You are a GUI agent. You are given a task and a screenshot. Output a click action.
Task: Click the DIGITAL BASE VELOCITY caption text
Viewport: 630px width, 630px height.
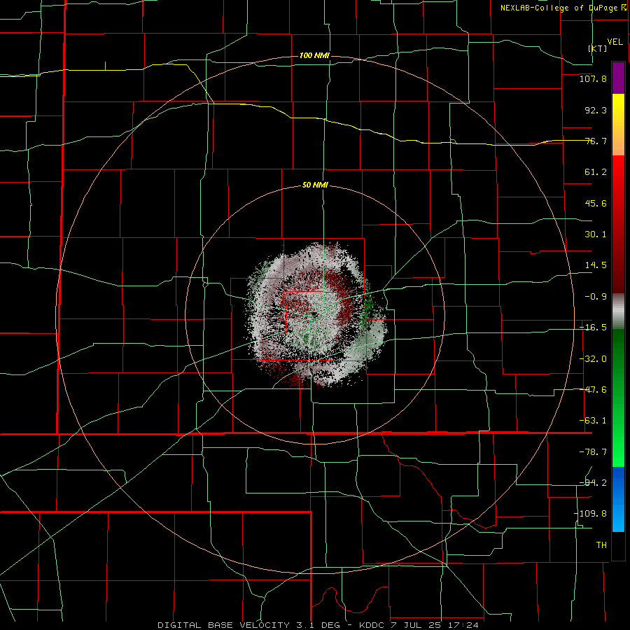(x=223, y=625)
